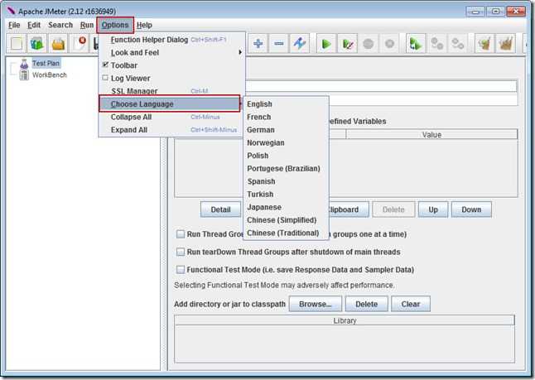Select SSL Manager menu item
Image resolution: width=535 pixels, height=380 pixels.
pos(172,91)
